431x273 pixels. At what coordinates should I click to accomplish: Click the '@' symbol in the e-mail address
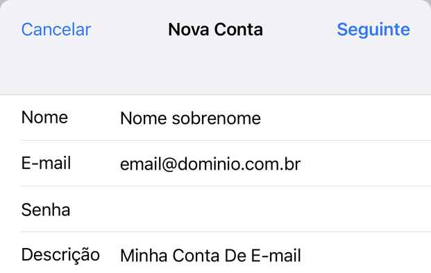(x=169, y=165)
